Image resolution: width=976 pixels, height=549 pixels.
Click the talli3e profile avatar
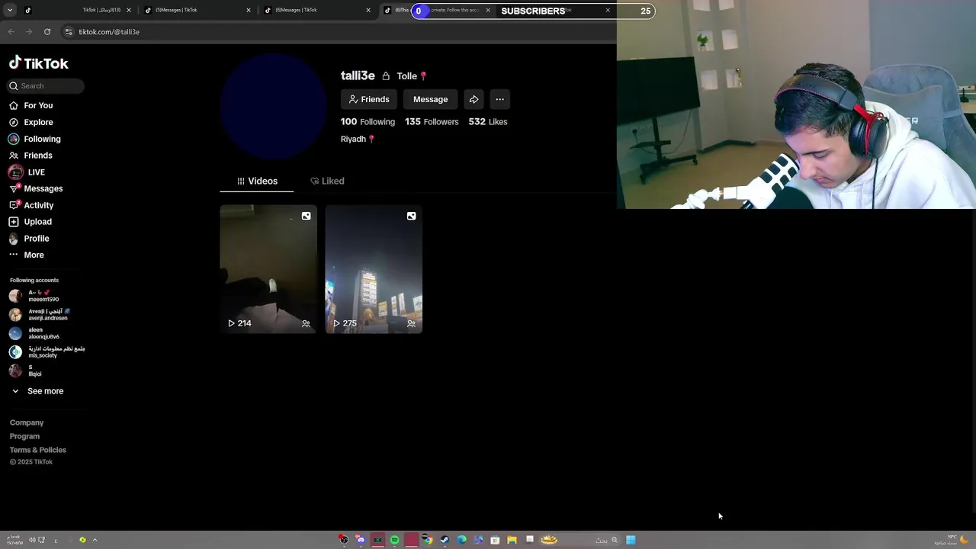tap(273, 107)
